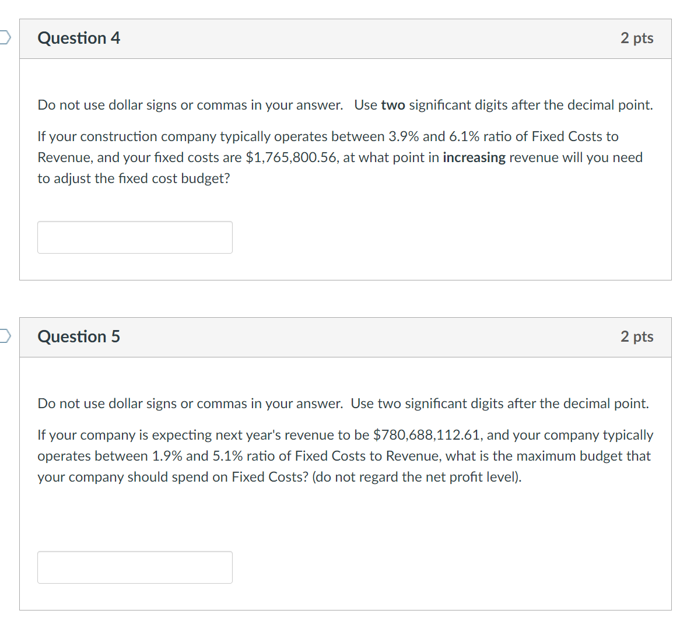Click the chevron marker beside Question 5

coord(4,336)
